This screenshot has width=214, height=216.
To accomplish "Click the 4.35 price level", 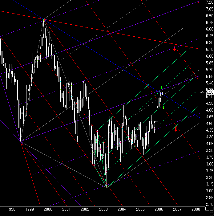I will (210, 130).
